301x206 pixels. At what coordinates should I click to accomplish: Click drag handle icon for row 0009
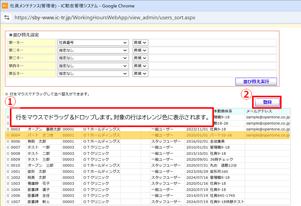pos(8,159)
